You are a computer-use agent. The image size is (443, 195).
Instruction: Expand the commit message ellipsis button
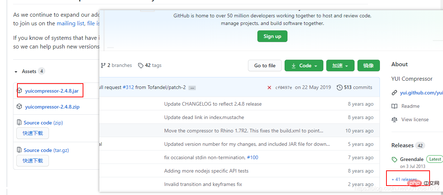tap(192, 88)
